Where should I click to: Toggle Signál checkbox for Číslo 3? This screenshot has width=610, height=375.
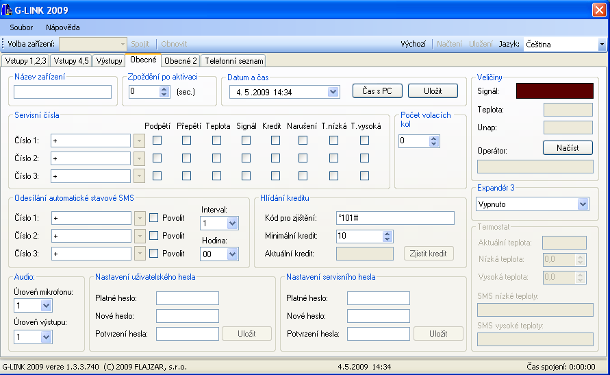[246, 176]
